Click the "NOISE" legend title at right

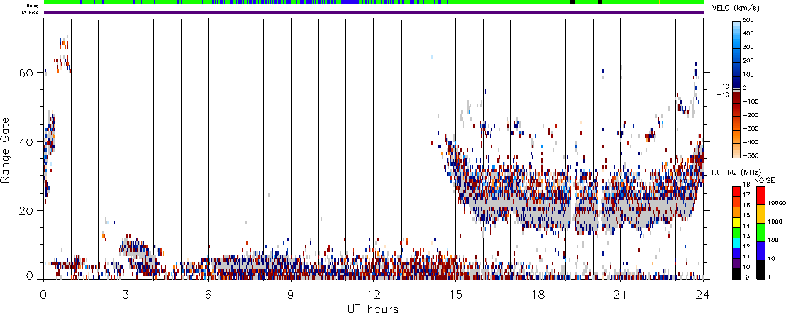[x=764, y=180]
